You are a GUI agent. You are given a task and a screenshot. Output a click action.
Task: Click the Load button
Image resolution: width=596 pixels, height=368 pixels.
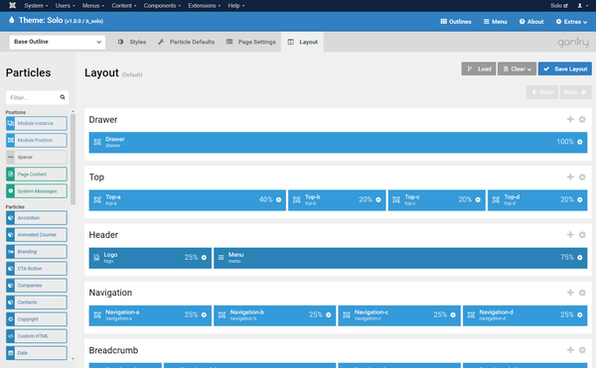tap(479, 69)
